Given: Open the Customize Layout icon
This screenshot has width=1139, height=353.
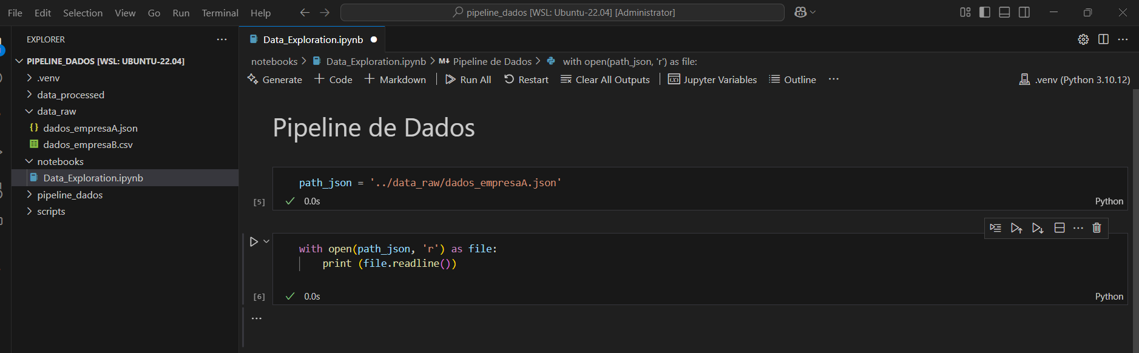Looking at the screenshot, I should 965,12.
